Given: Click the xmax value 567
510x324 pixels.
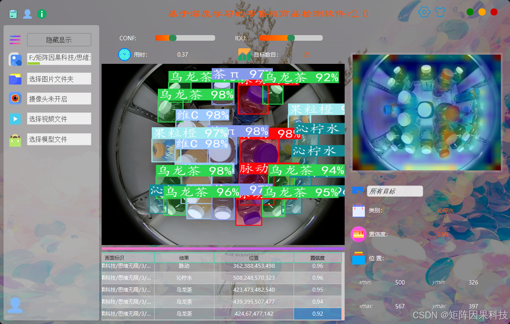Looking at the screenshot, I should [x=400, y=306].
